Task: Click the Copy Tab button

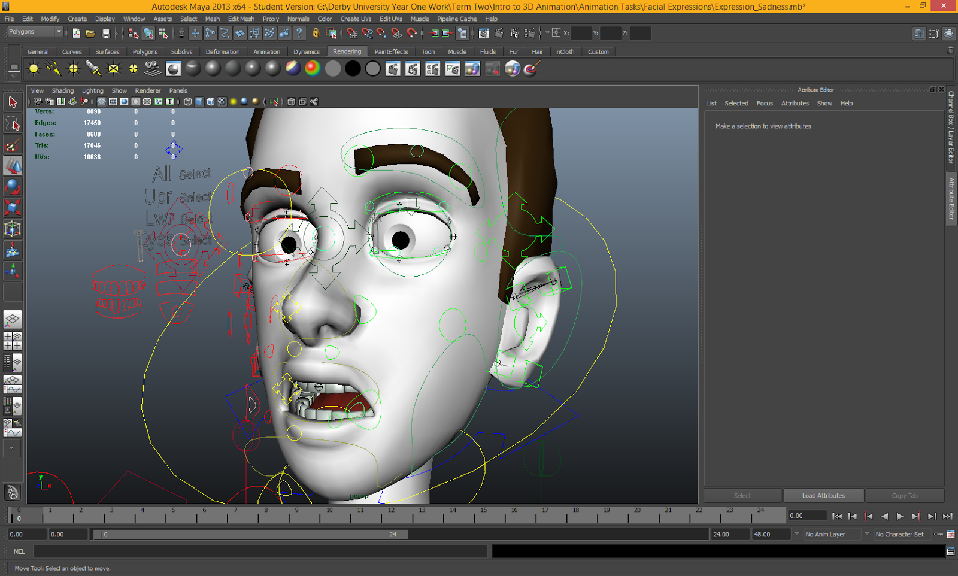Action: (x=905, y=495)
